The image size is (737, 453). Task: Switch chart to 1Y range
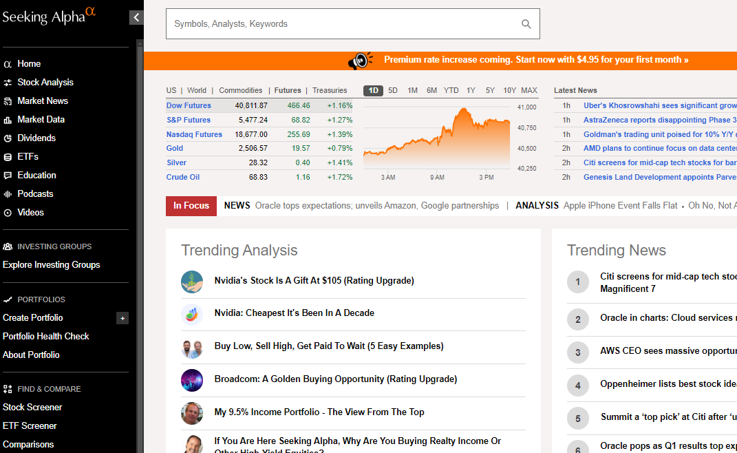[471, 90]
